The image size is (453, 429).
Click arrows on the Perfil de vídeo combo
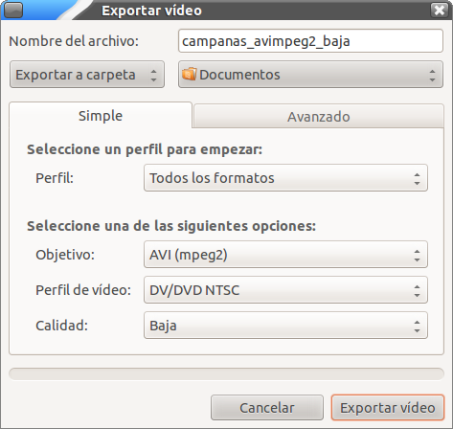417,290
